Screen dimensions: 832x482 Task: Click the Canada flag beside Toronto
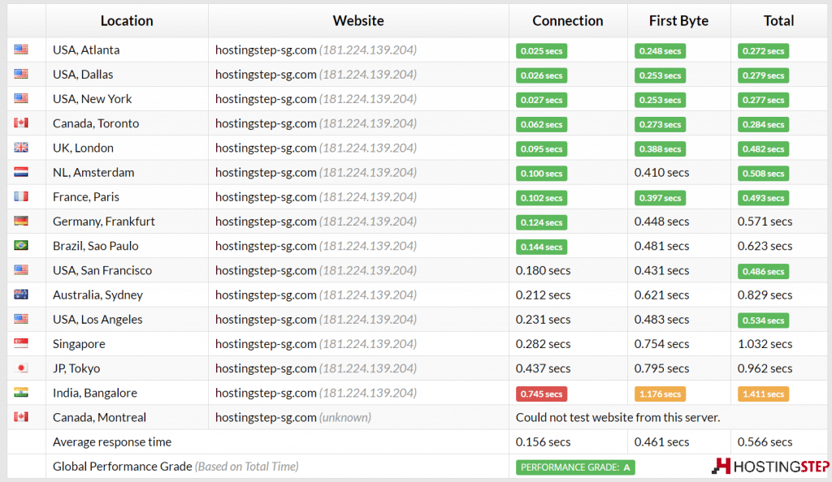[21, 123]
